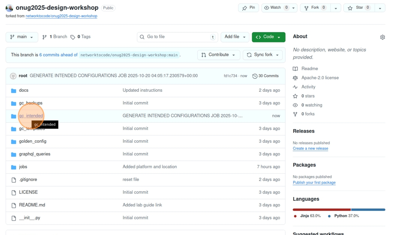Viewport: 420px width, 235px height.
Task: Click the repository owner avatar
Action: pos(9,8)
